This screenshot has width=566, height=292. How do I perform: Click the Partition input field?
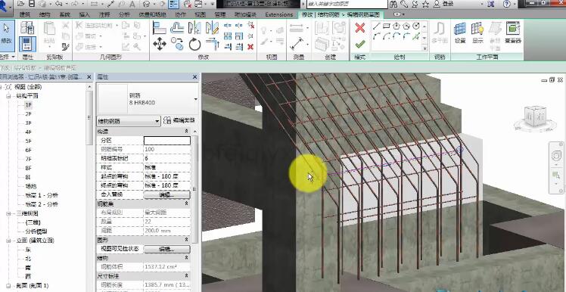click(167, 141)
